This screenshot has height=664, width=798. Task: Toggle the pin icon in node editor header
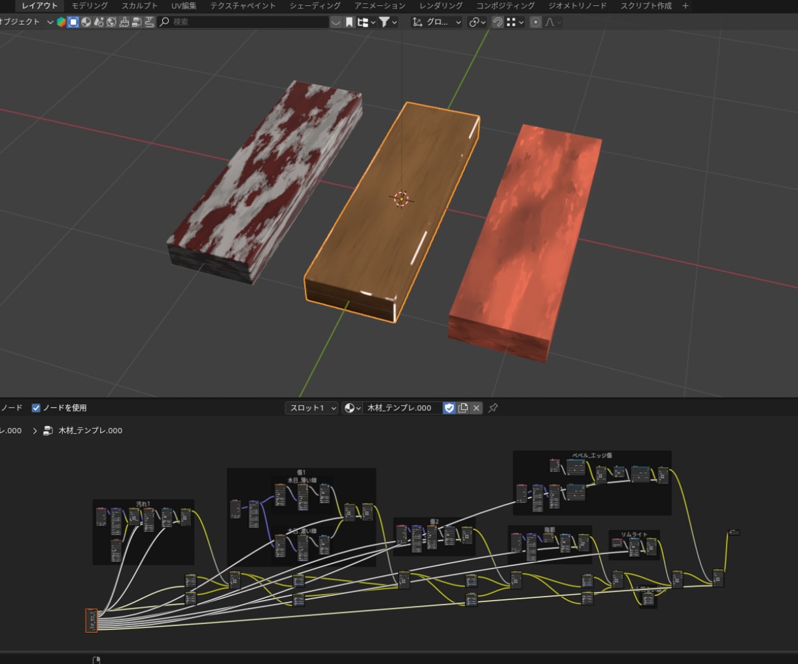[493, 408]
